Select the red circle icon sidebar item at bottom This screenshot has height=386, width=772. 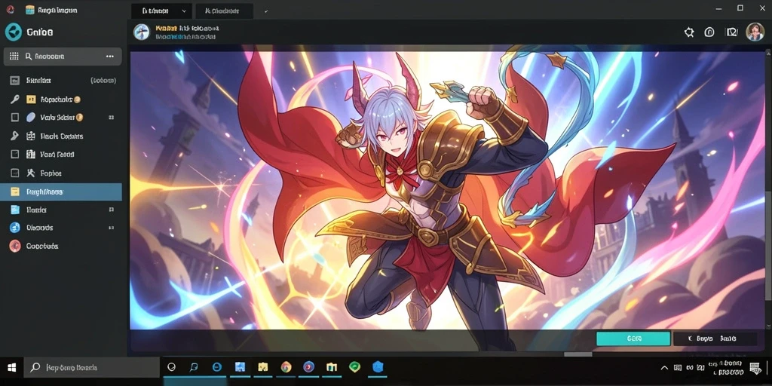tap(15, 246)
